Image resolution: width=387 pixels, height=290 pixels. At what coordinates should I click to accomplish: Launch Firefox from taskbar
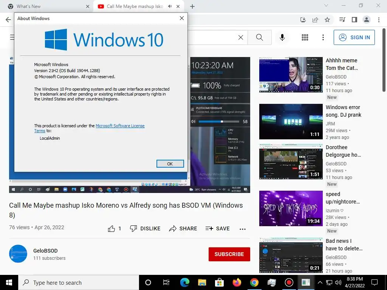tap(237, 282)
